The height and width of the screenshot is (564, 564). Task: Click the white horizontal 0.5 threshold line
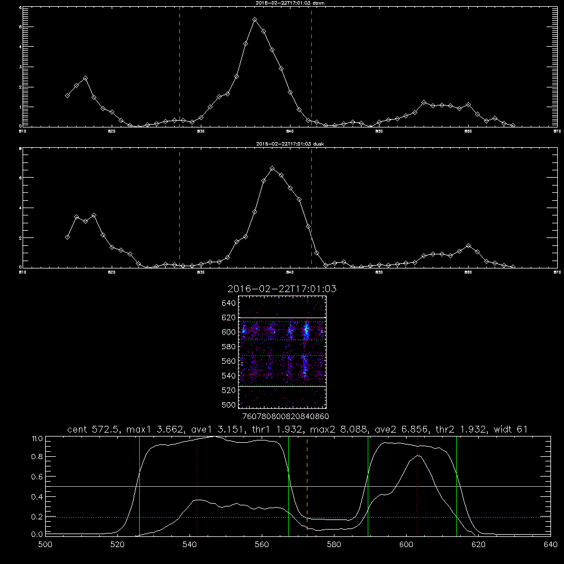298,486
